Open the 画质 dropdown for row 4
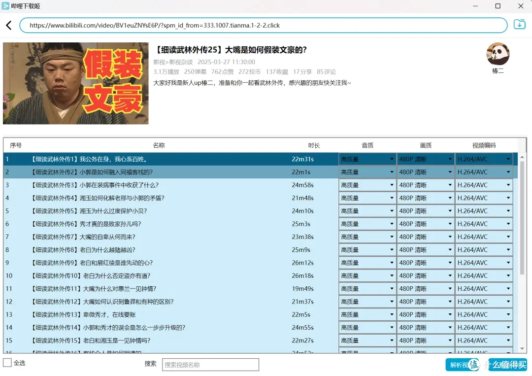This screenshot has height=376, width=532. 426,198
